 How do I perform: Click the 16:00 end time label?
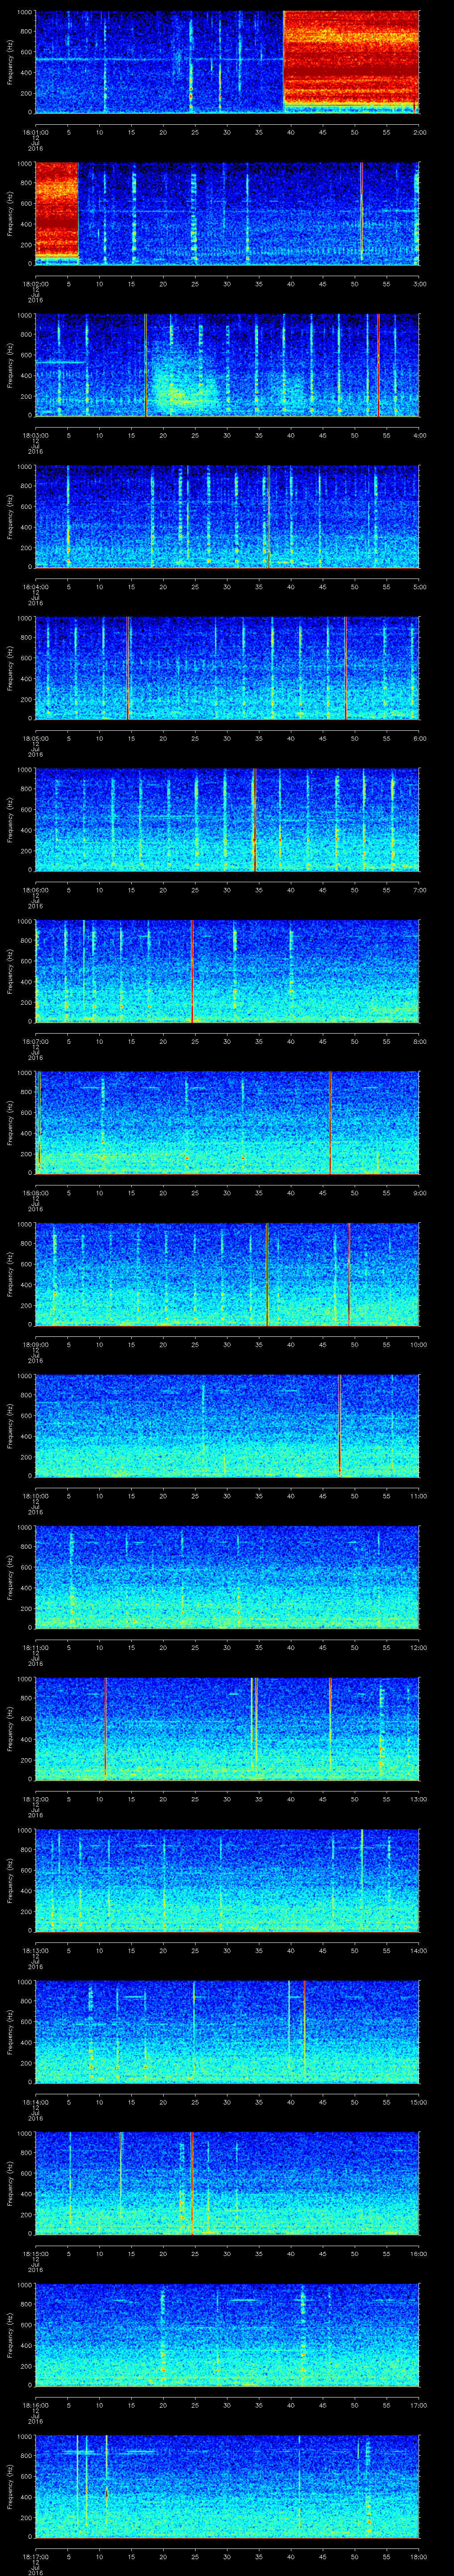pos(419,2253)
